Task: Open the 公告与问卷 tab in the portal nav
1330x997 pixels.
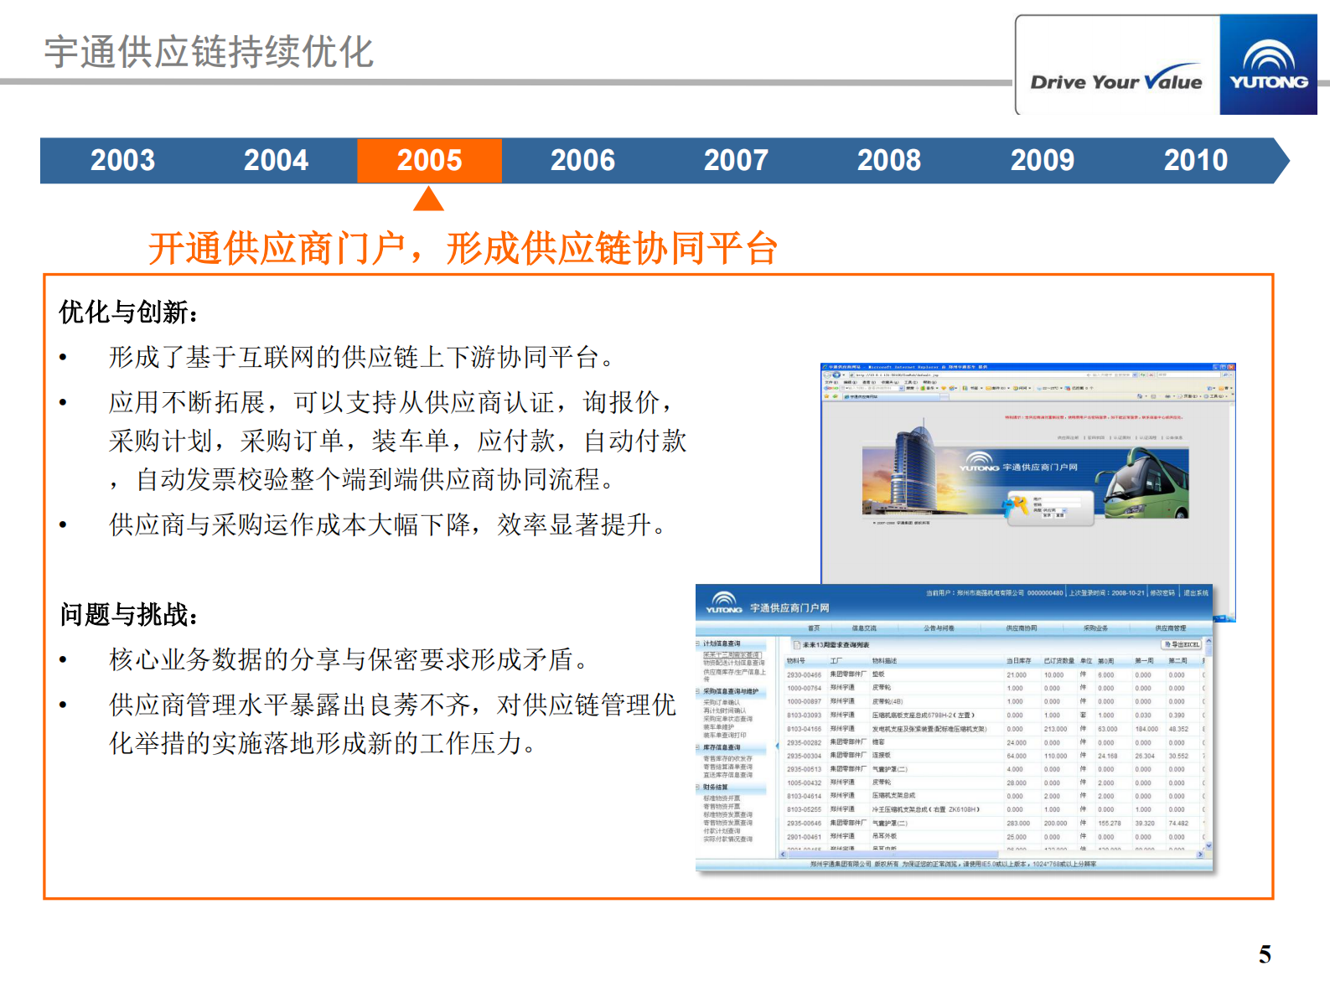Action: click(939, 628)
